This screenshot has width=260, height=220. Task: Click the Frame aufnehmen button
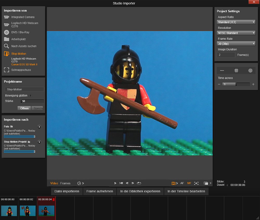(100, 191)
